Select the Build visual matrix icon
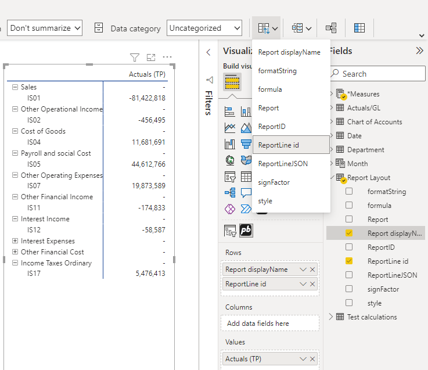Screen dimensions: 428x370 click(x=232, y=82)
